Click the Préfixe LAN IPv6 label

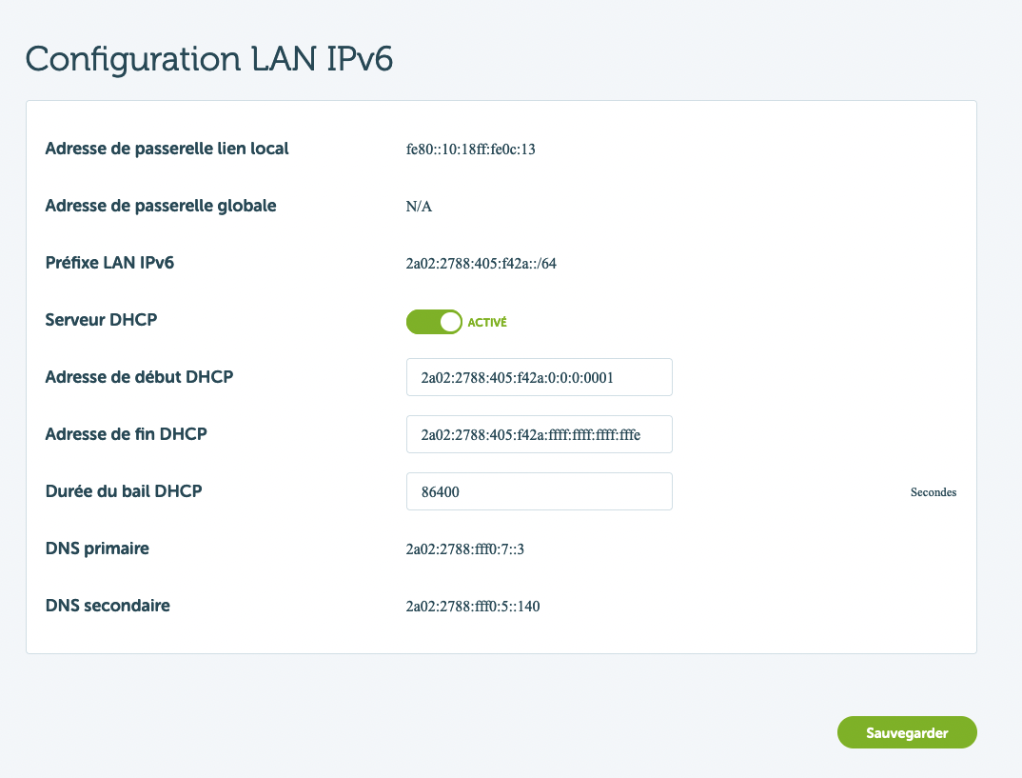coord(109,263)
